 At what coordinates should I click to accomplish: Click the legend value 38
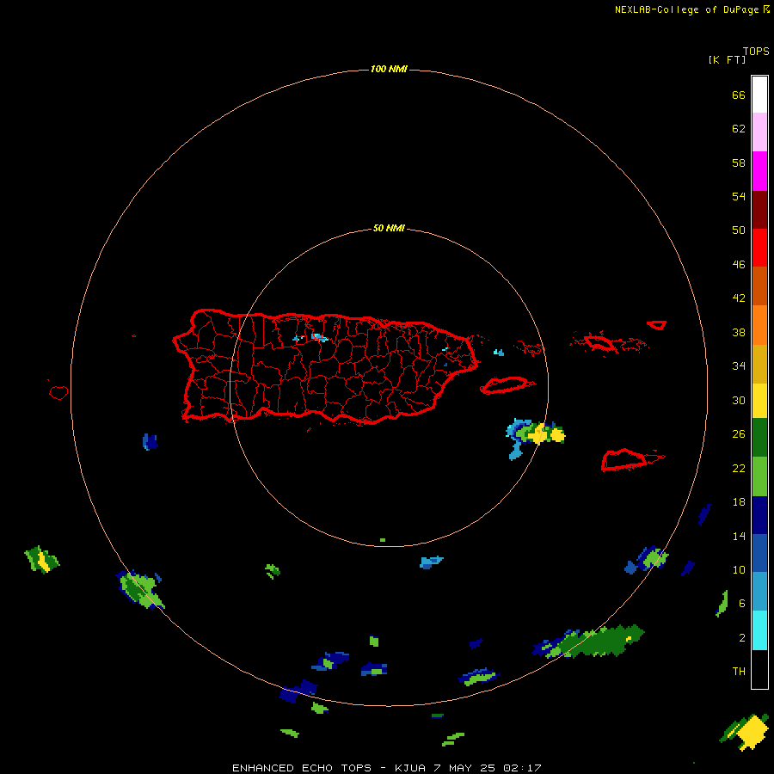(739, 332)
